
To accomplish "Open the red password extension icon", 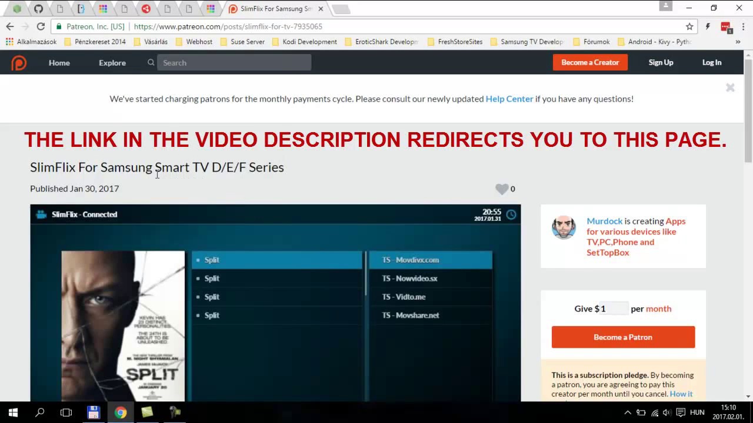I will (x=726, y=27).
